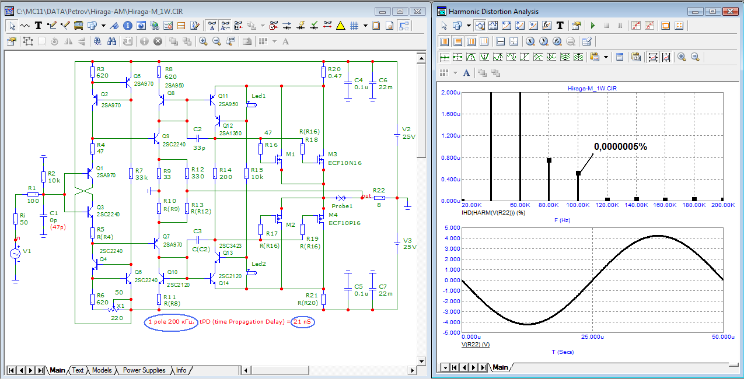The width and height of the screenshot is (744, 379).
Task: Run analysis with green play button
Action: [593, 26]
